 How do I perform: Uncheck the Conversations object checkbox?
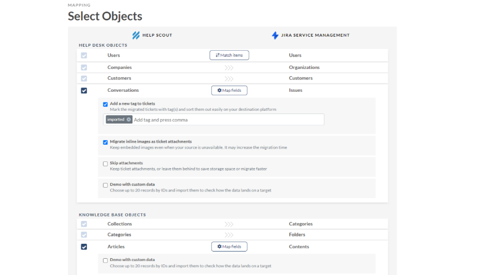tap(84, 91)
